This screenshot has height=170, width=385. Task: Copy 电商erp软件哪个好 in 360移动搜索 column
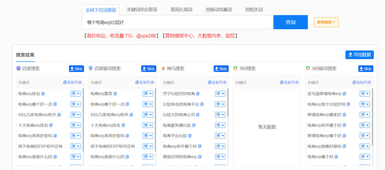(344, 125)
